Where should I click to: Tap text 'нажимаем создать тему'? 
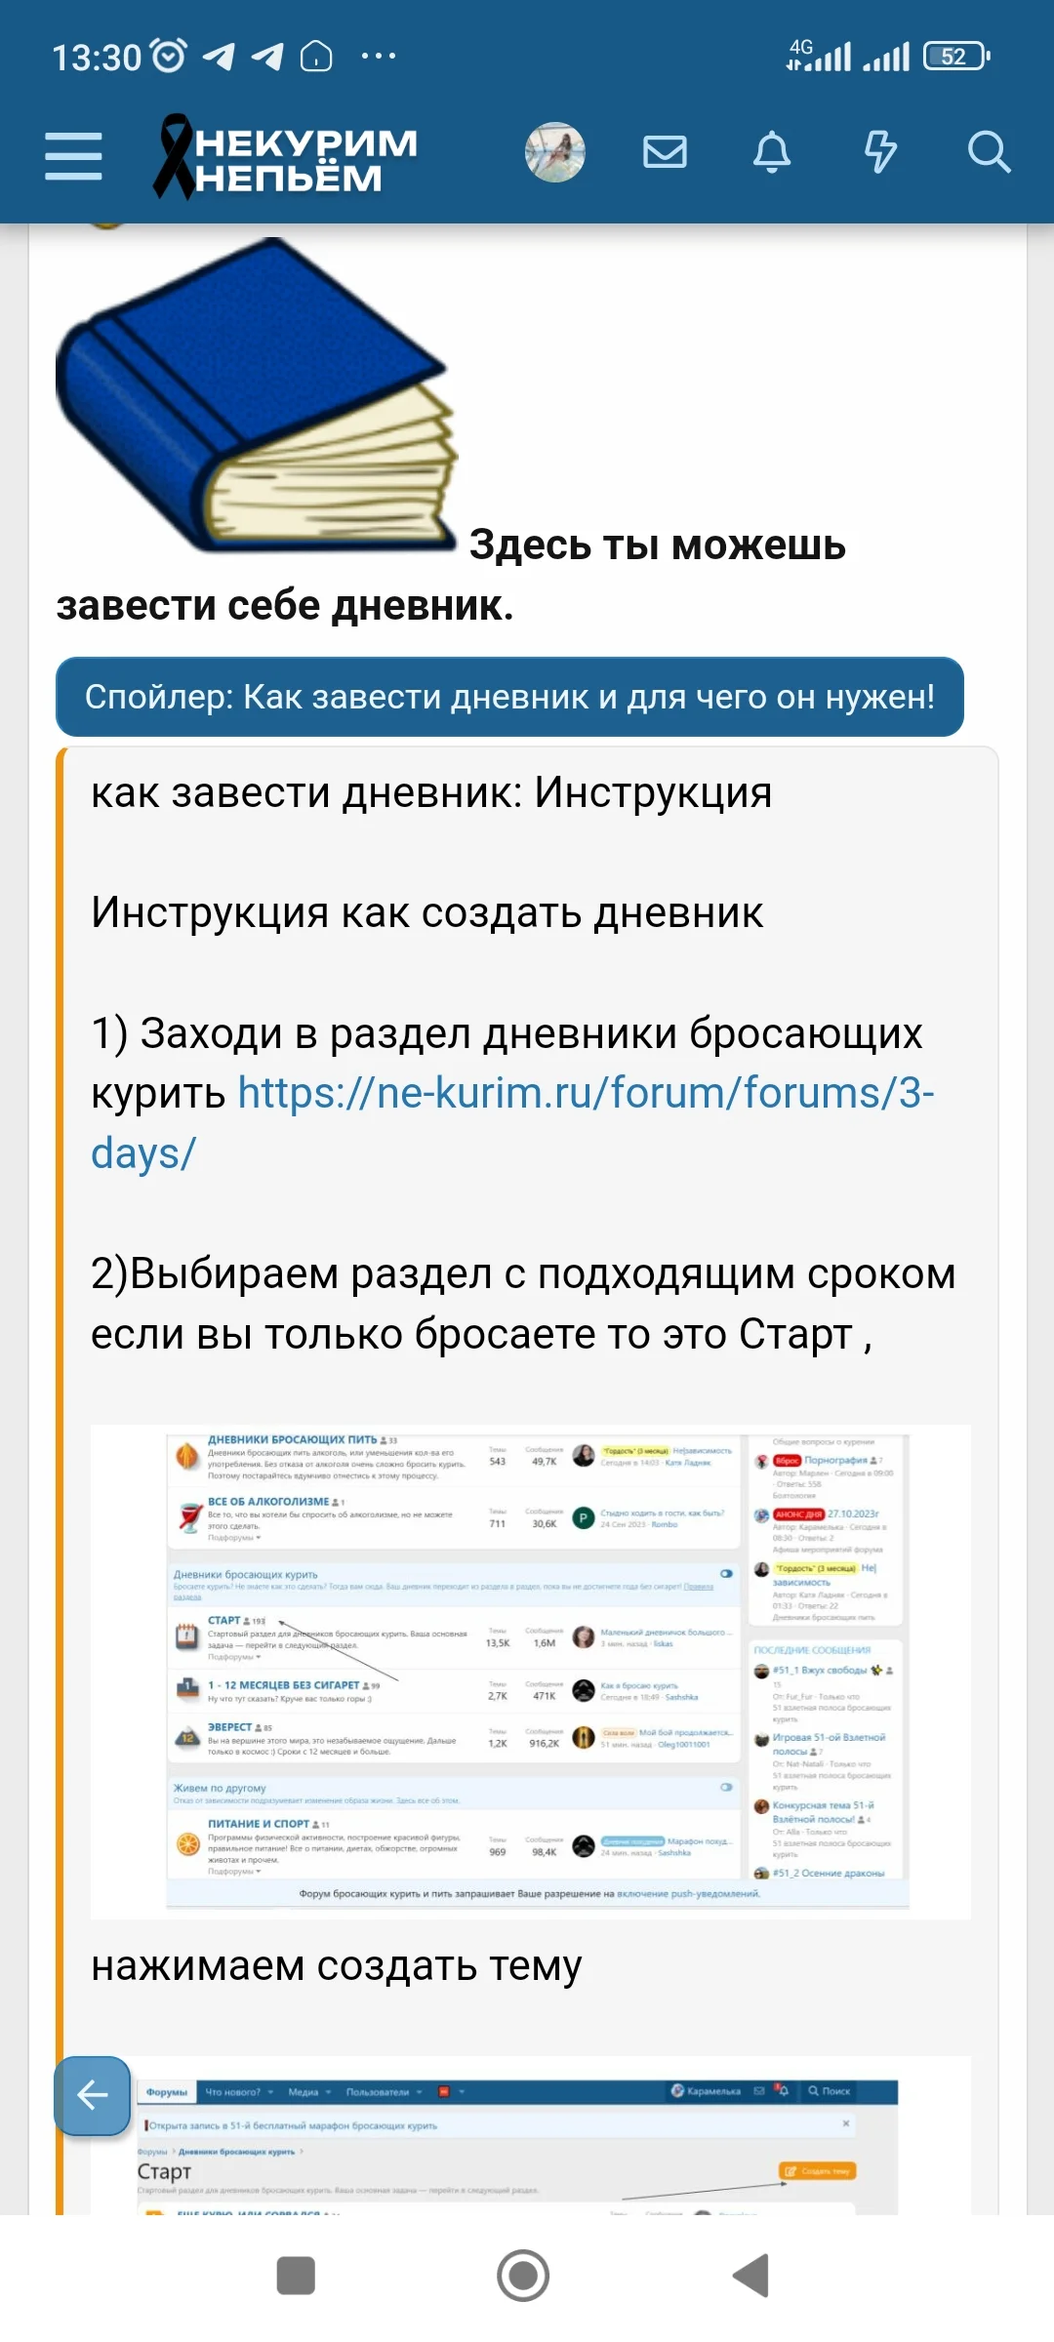click(x=337, y=1966)
